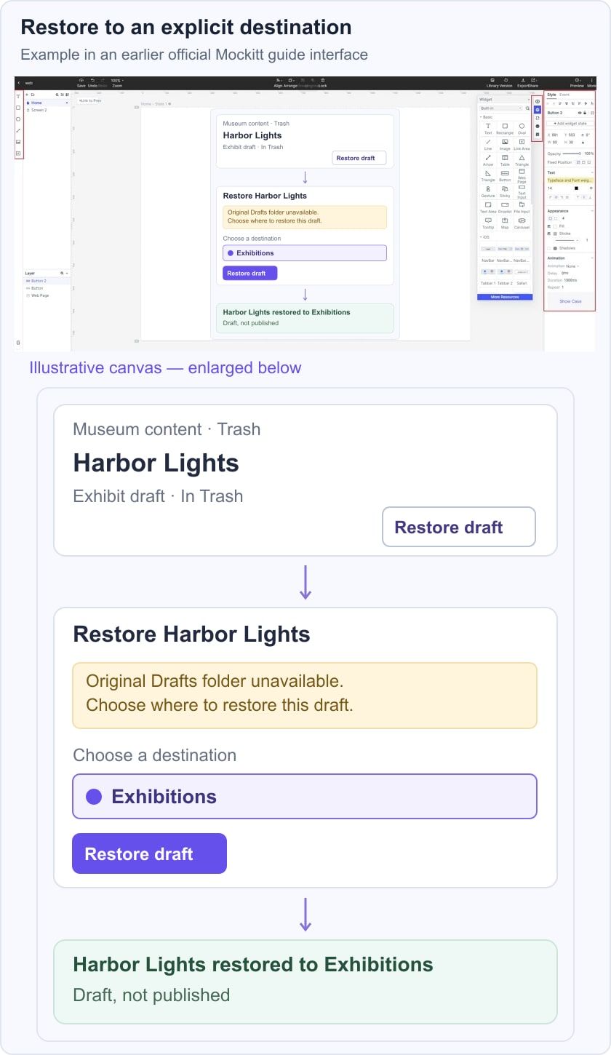The width and height of the screenshot is (611, 1055).
Task: Adjust the Opacity slider
Action: [x=572, y=154]
